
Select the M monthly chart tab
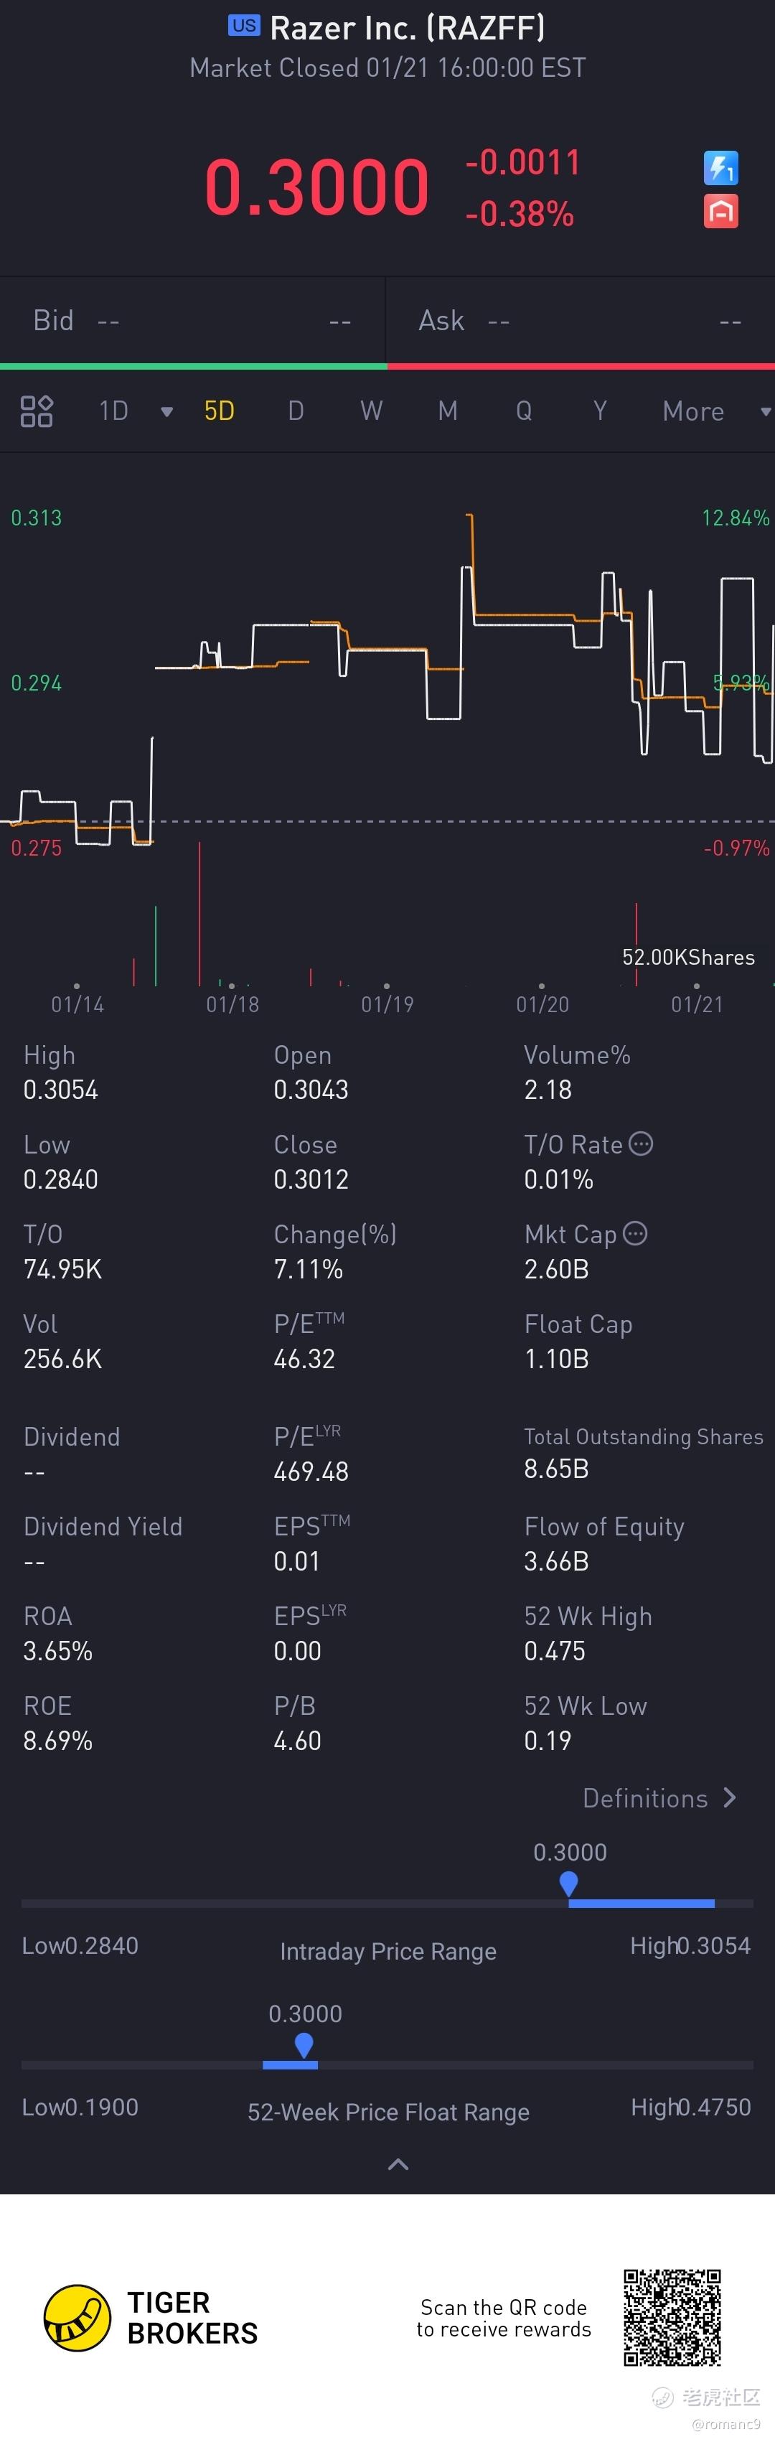pos(447,411)
